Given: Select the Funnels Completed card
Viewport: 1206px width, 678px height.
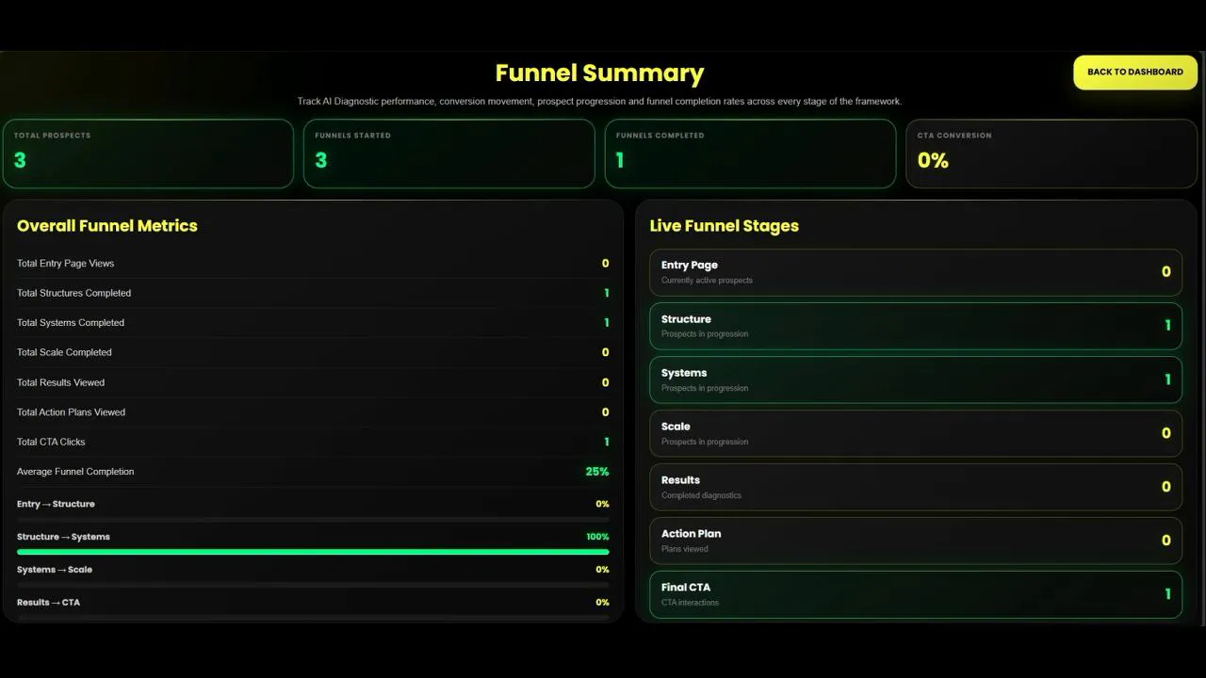Looking at the screenshot, I should click(750, 153).
